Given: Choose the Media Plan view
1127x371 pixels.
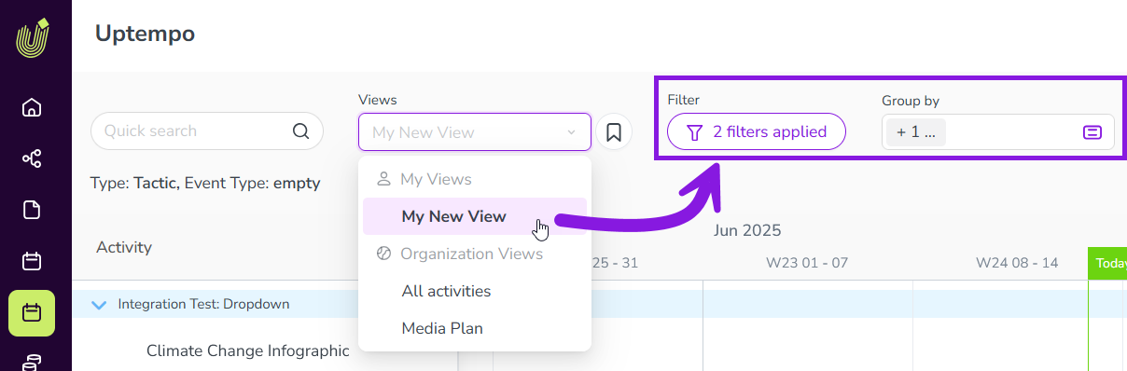Looking at the screenshot, I should click(x=442, y=328).
